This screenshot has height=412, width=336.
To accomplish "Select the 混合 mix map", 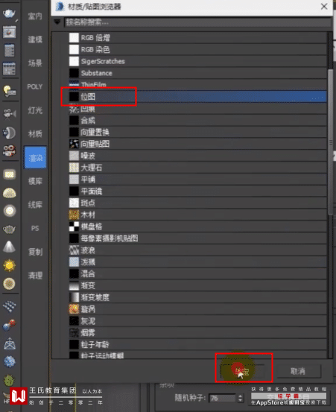I will coord(197,273).
